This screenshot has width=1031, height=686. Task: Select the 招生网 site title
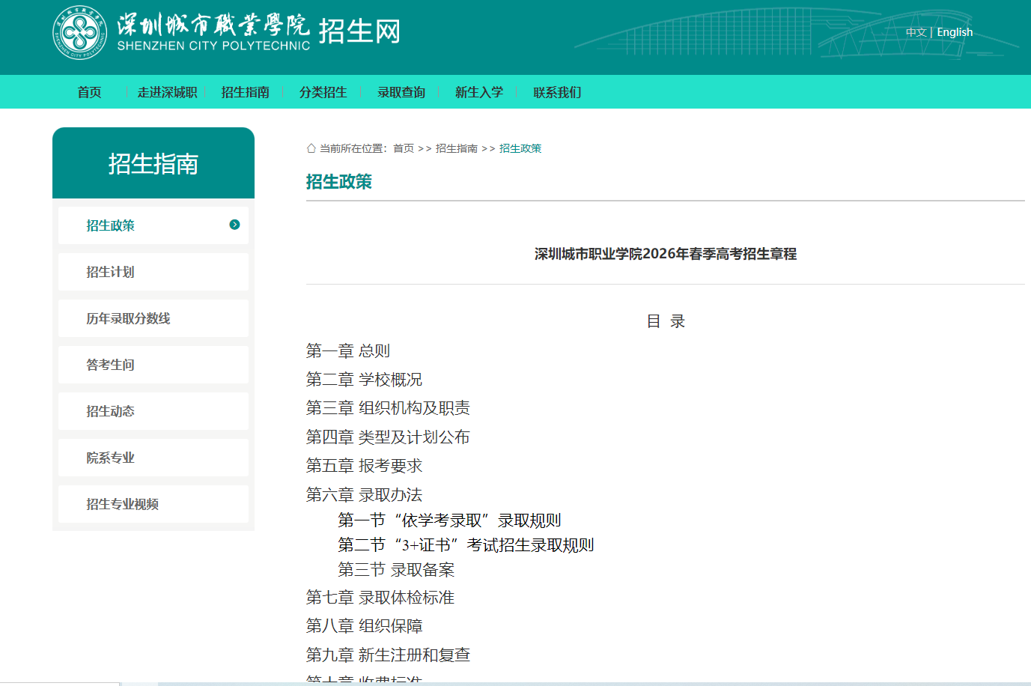(357, 31)
